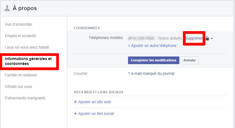Show Détails sur vous section
The height and width of the screenshot is (128, 235).
[18, 87]
